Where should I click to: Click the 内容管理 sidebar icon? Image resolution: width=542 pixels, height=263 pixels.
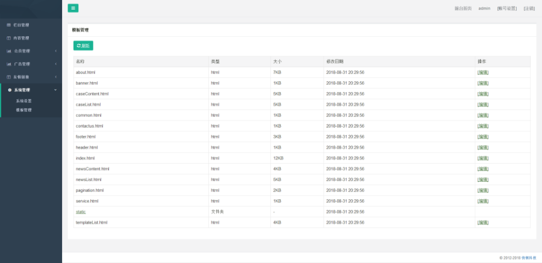pos(8,38)
